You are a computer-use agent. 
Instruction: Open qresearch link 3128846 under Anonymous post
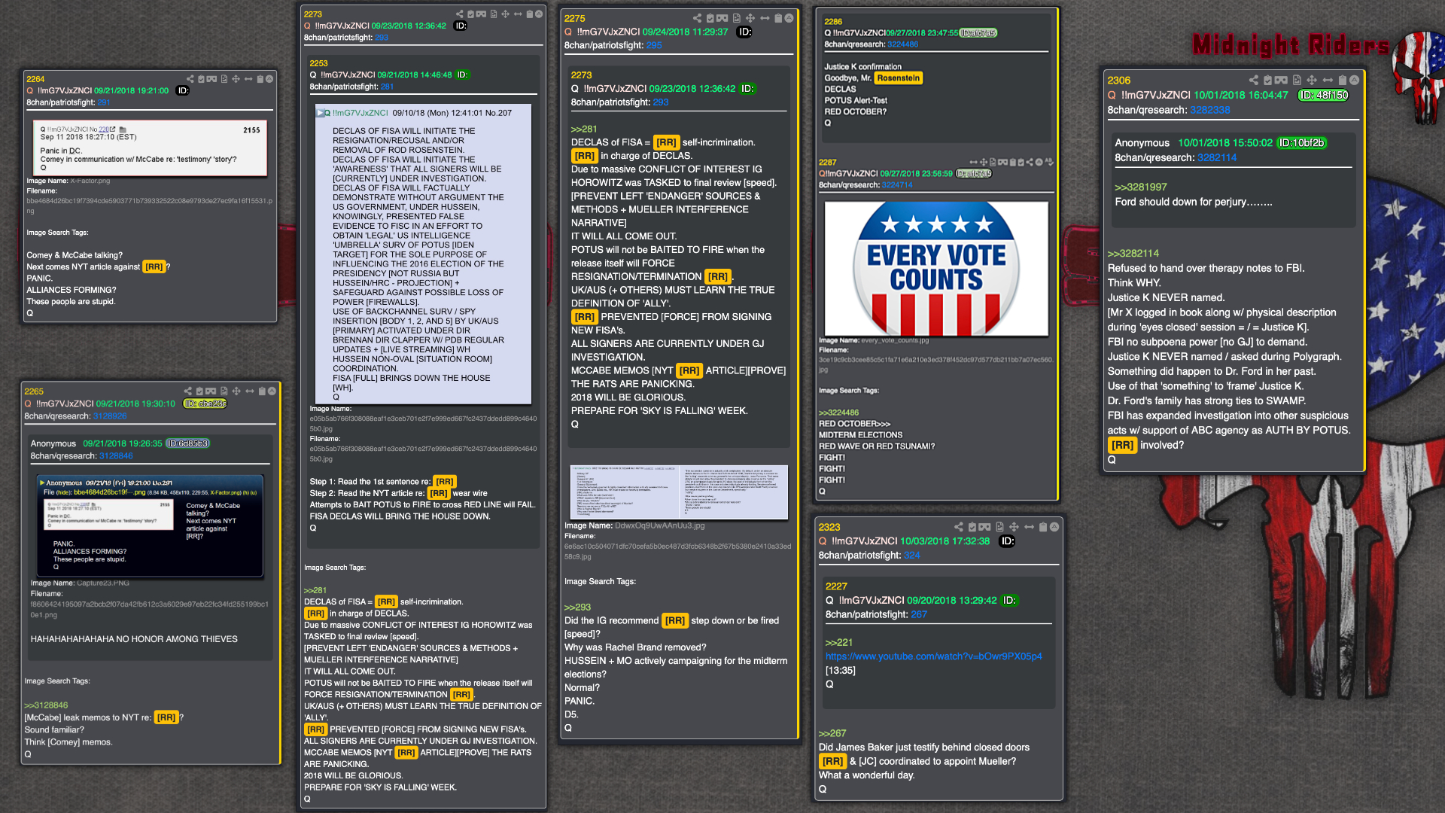tap(116, 455)
